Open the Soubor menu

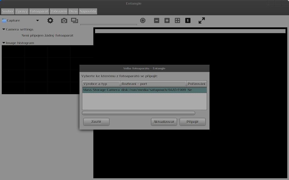point(8,11)
